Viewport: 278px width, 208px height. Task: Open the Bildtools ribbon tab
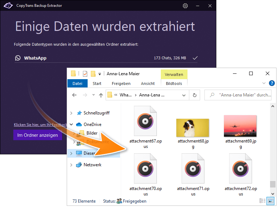coord(174,83)
